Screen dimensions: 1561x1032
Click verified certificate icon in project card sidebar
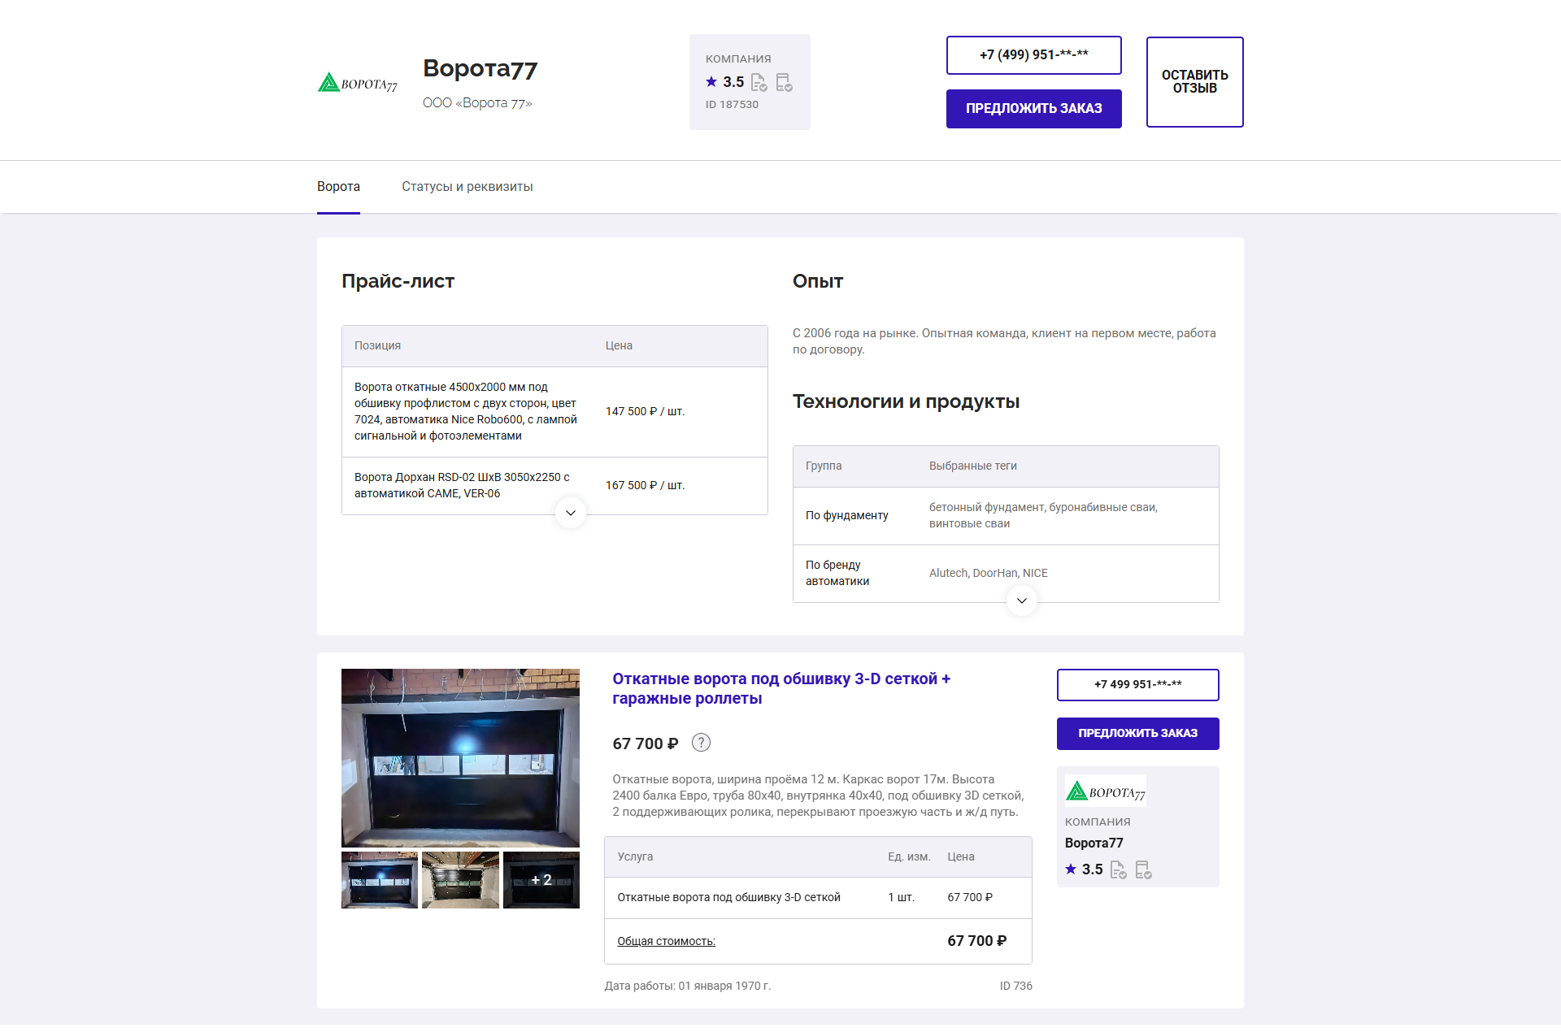coord(1143,869)
